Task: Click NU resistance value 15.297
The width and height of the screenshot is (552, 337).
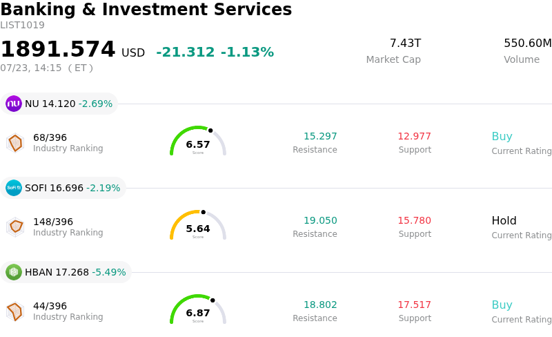Action: [x=320, y=136]
